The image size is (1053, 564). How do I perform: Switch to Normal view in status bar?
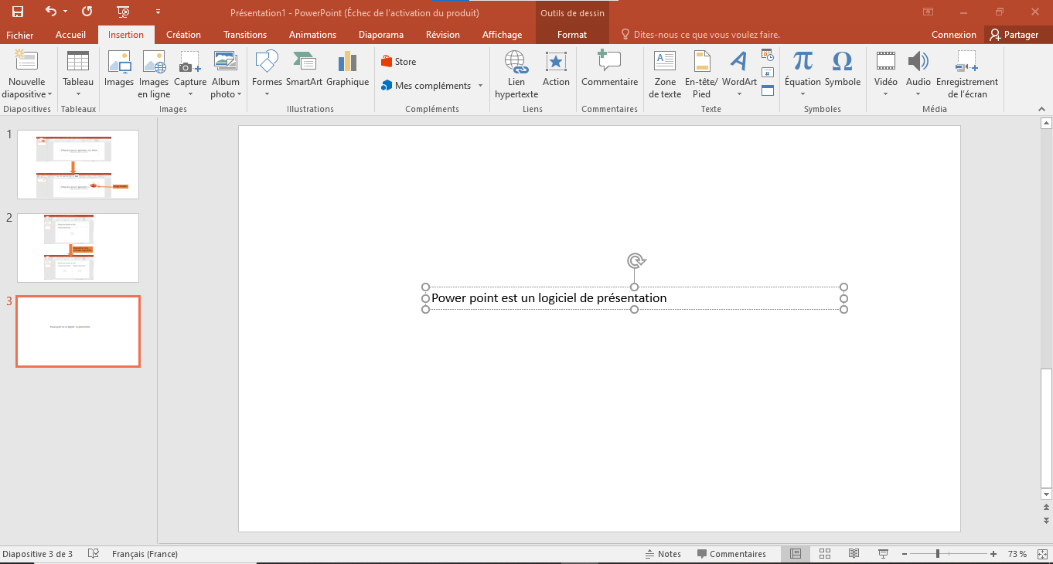coord(796,554)
